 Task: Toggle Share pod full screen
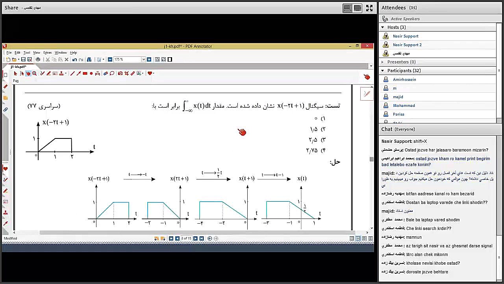369,8
